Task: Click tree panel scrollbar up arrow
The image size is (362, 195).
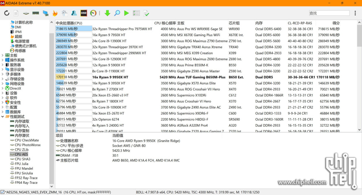Action: coord(51,23)
